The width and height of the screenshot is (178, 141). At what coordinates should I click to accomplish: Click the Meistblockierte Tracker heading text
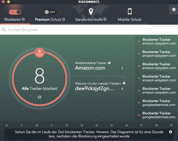pos(90,63)
